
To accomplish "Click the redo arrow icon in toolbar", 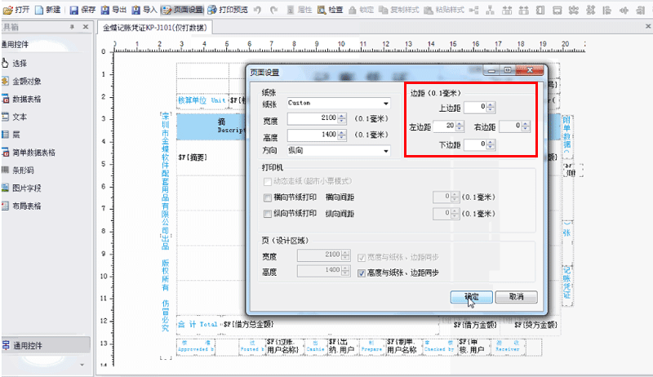I will coord(273,10).
